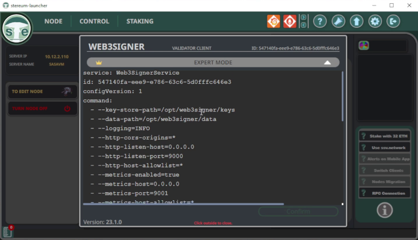Click the Confirm button

[298, 212]
